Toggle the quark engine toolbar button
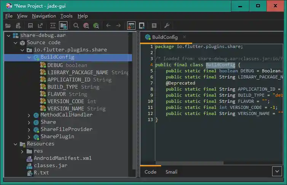The height and width of the screenshot is (185, 287). tap(142, 26)
